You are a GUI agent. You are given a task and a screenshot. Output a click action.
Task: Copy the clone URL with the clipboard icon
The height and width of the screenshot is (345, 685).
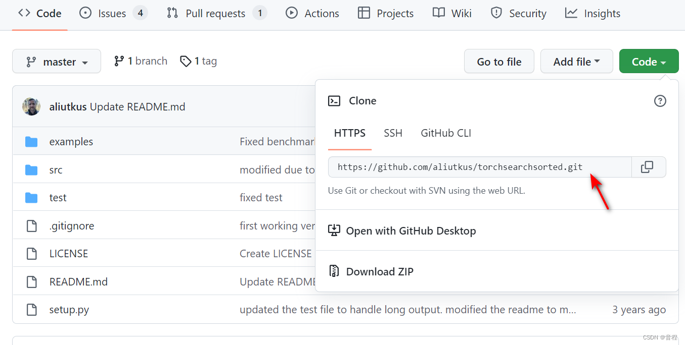[x=647, y=167]
